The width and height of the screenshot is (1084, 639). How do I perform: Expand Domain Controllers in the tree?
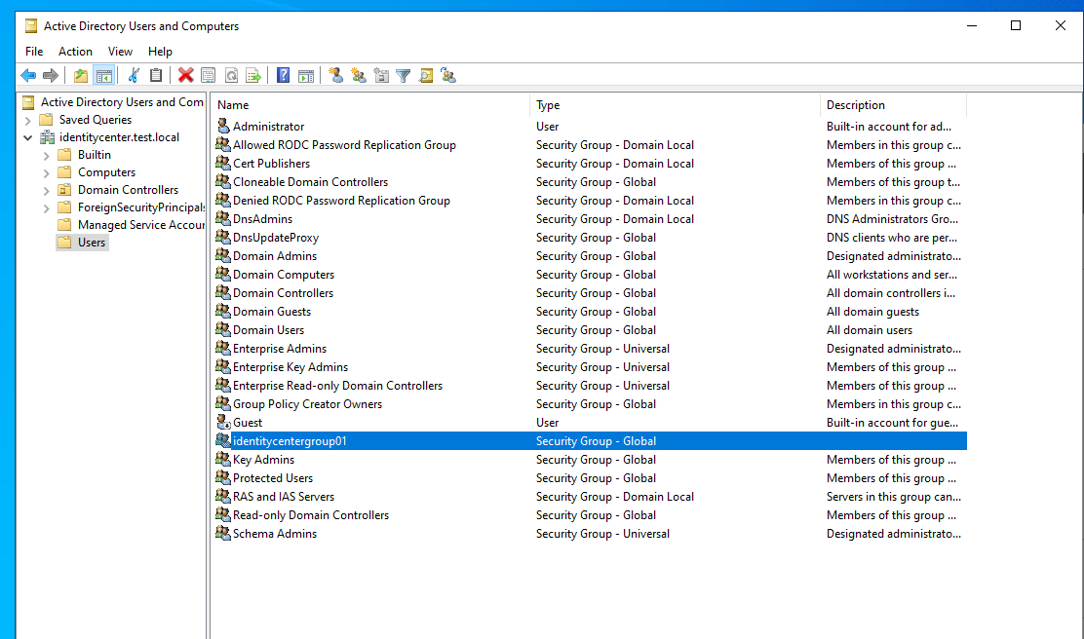[47, 191]
